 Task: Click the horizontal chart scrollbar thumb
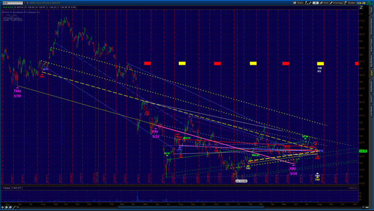coord(191,208)
